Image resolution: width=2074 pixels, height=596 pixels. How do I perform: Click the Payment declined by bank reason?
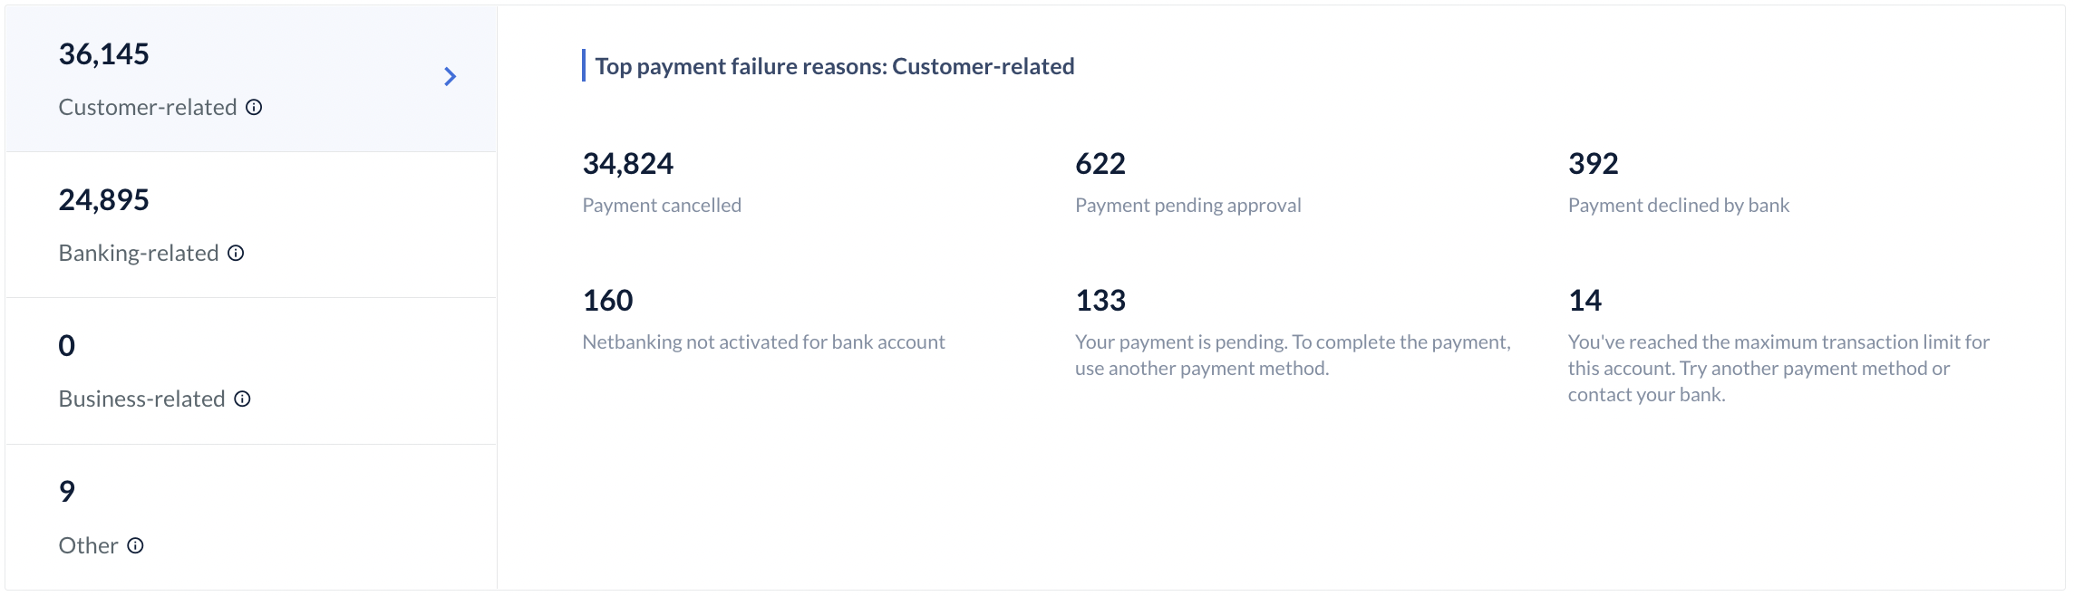[1679, 206]
